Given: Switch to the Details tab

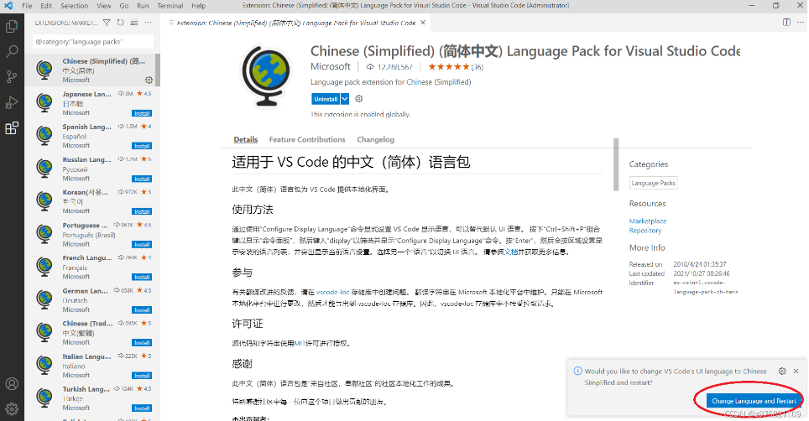Looking at the screenshot, I should [x=246, y=140].
